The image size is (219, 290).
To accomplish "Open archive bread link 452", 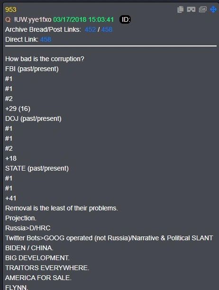I will (90, 29).
